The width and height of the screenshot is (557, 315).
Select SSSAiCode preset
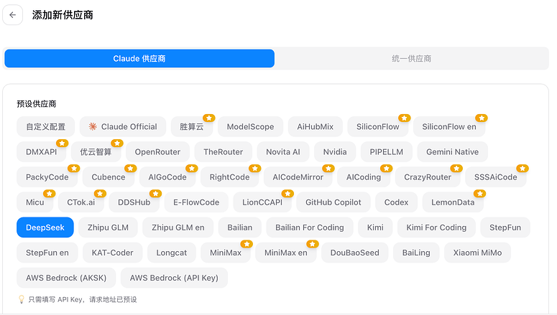[496, 177]
